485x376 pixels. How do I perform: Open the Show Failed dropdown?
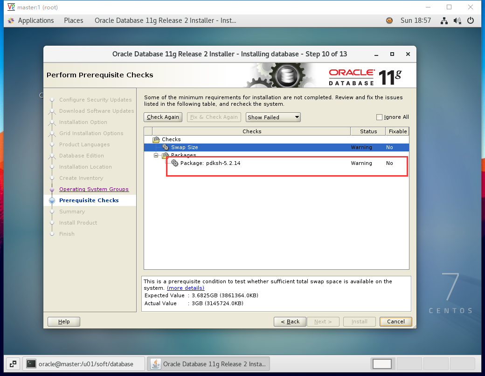[273, 117]
